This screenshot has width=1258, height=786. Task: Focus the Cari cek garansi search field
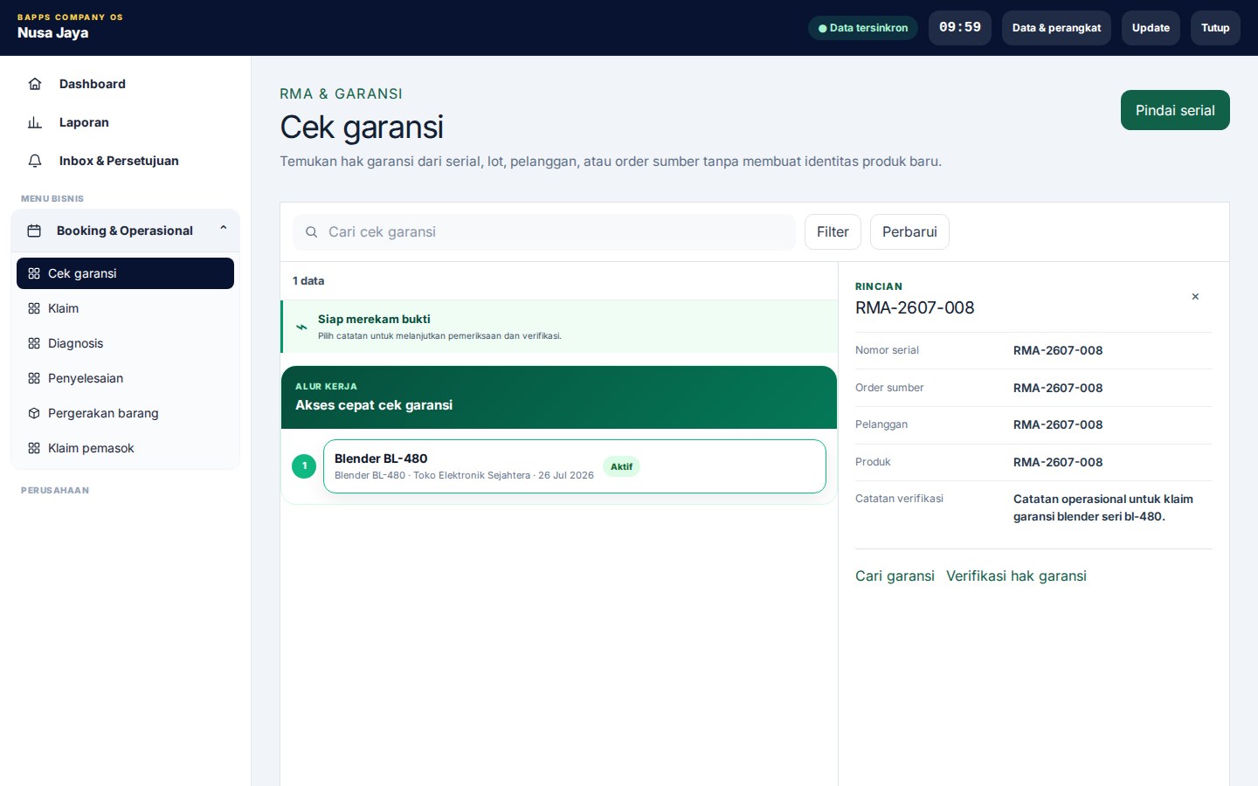click(x=543, y=232)
